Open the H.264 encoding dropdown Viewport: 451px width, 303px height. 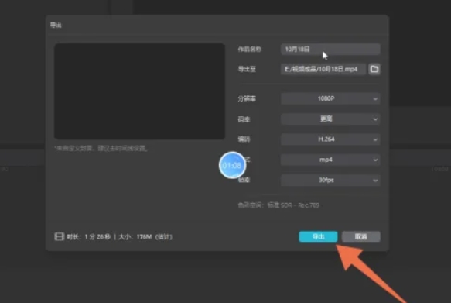point(330,139)
